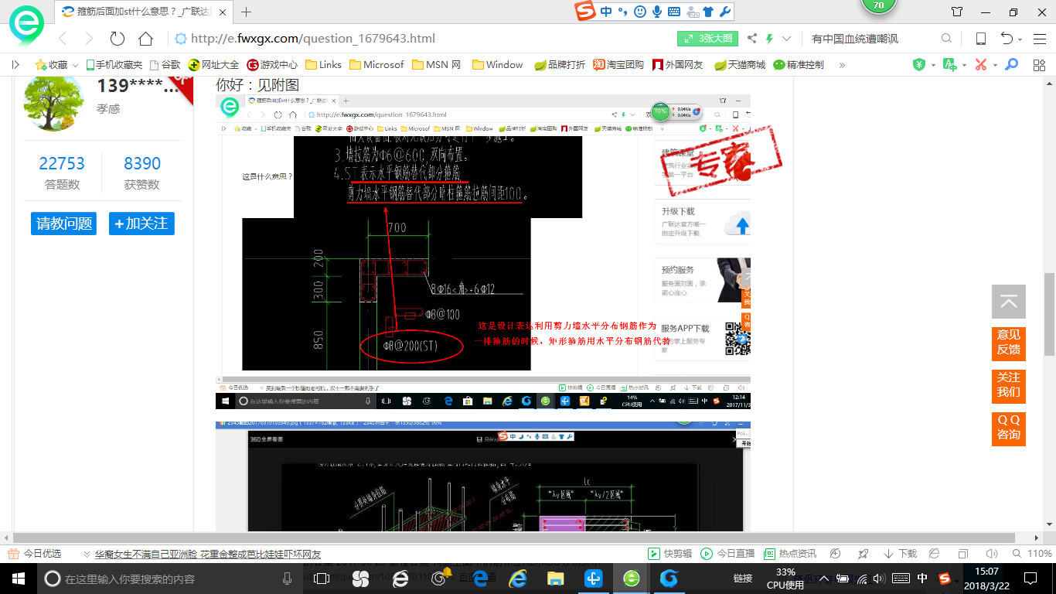This screenshot has height=594, width=1056.
Task: Click the 今日优选 status bar item
Action: click(35, 554)
